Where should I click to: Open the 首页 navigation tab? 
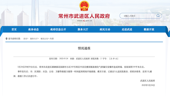[14, 29]
